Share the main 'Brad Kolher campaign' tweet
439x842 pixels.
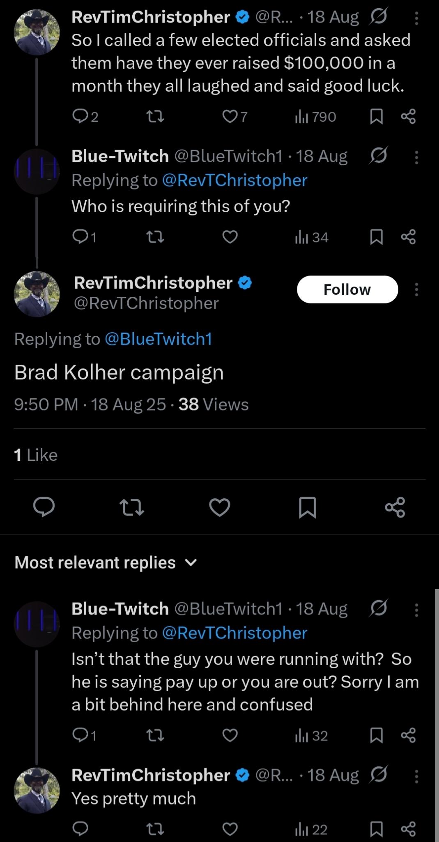coord(395,507)
